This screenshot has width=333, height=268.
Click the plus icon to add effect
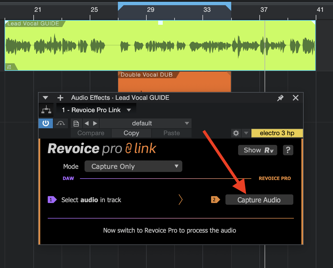(x=60, y=98)
